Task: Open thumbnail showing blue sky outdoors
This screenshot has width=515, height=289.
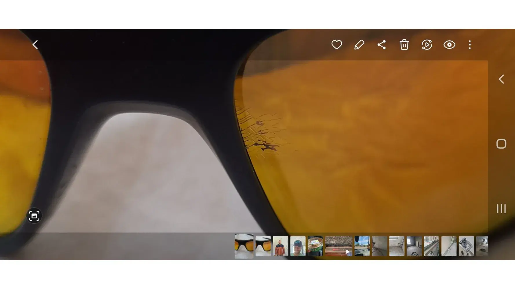Action: pos(362,246)
